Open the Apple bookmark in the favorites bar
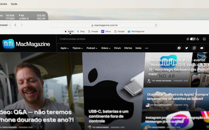The image size is (209, 130). tap(69, 31)
